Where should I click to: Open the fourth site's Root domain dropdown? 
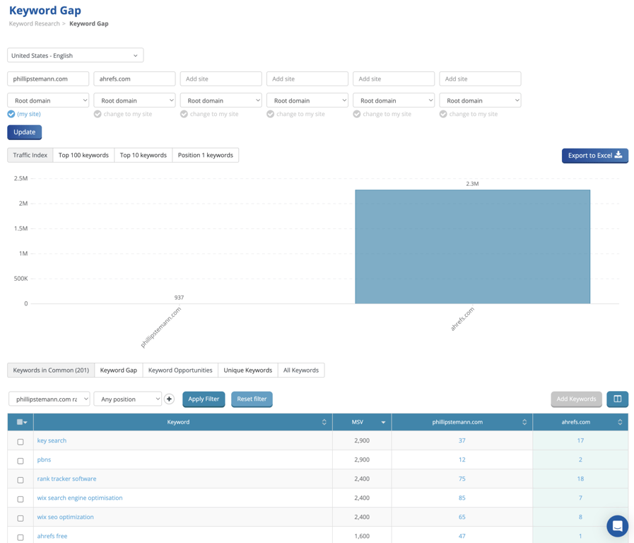click(307, 100)
